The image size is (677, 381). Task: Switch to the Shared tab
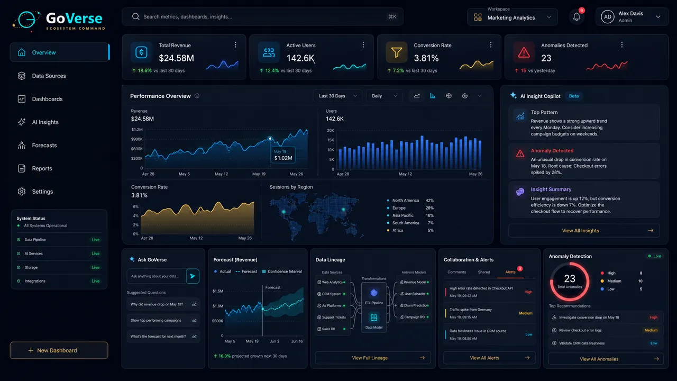pyautogui.click(x=484, y=272)
